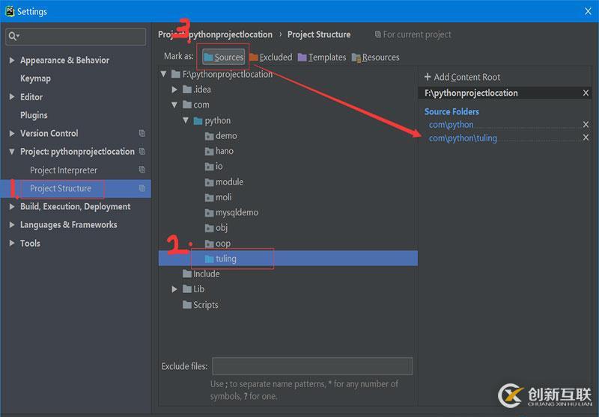This screenshot has height=417, width=599.
Task: Select Version Control category
Action: [49, 134]
